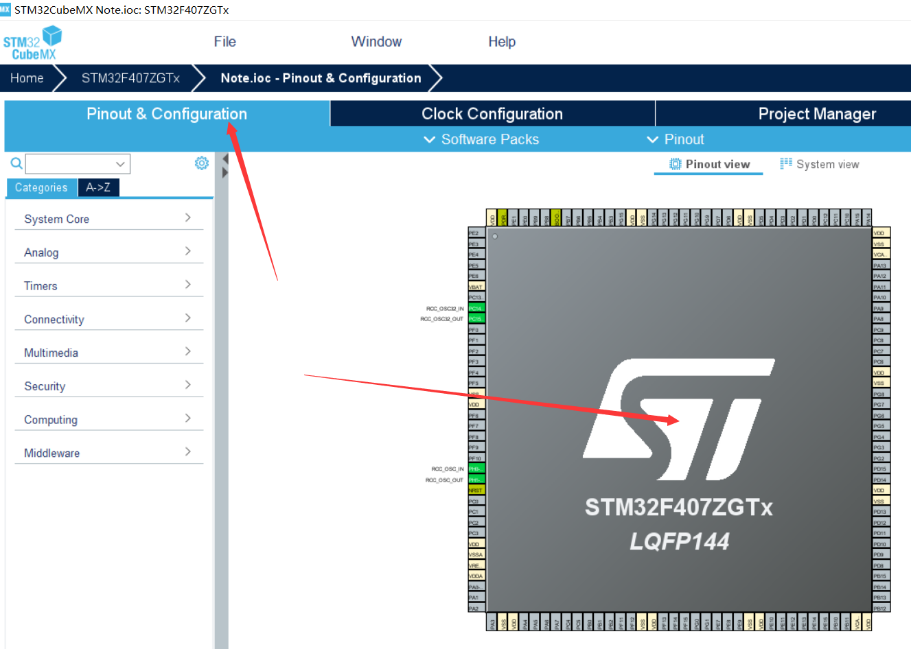Open the Software Packs dropdown
The height and width of the screenshot is (649, 911).
tap(481, 139)
